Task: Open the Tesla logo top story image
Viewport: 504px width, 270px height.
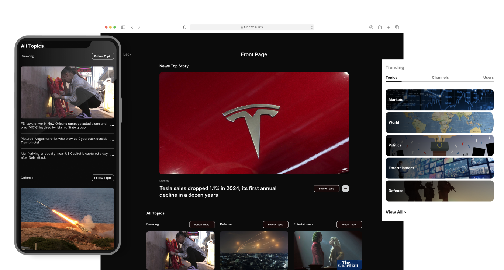Action: click(254, 123)
